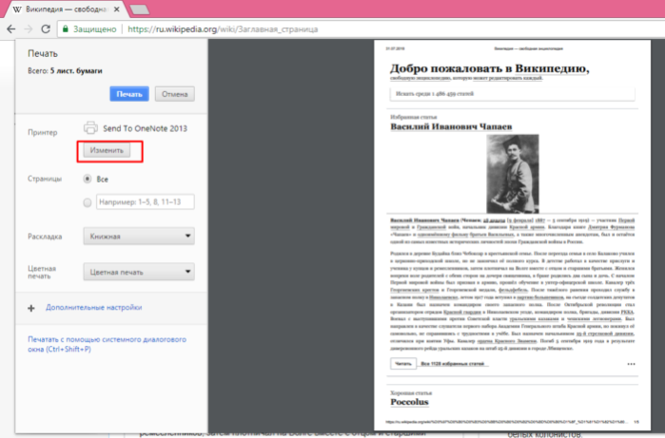Image resolution: width=665 pixels, height=438 pixels.
Task: Click the Читать button in the preview
Action: pos(403,364)
